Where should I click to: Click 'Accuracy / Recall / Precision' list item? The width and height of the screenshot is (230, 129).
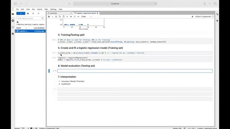pyautogui.click(x=73, y=81)
